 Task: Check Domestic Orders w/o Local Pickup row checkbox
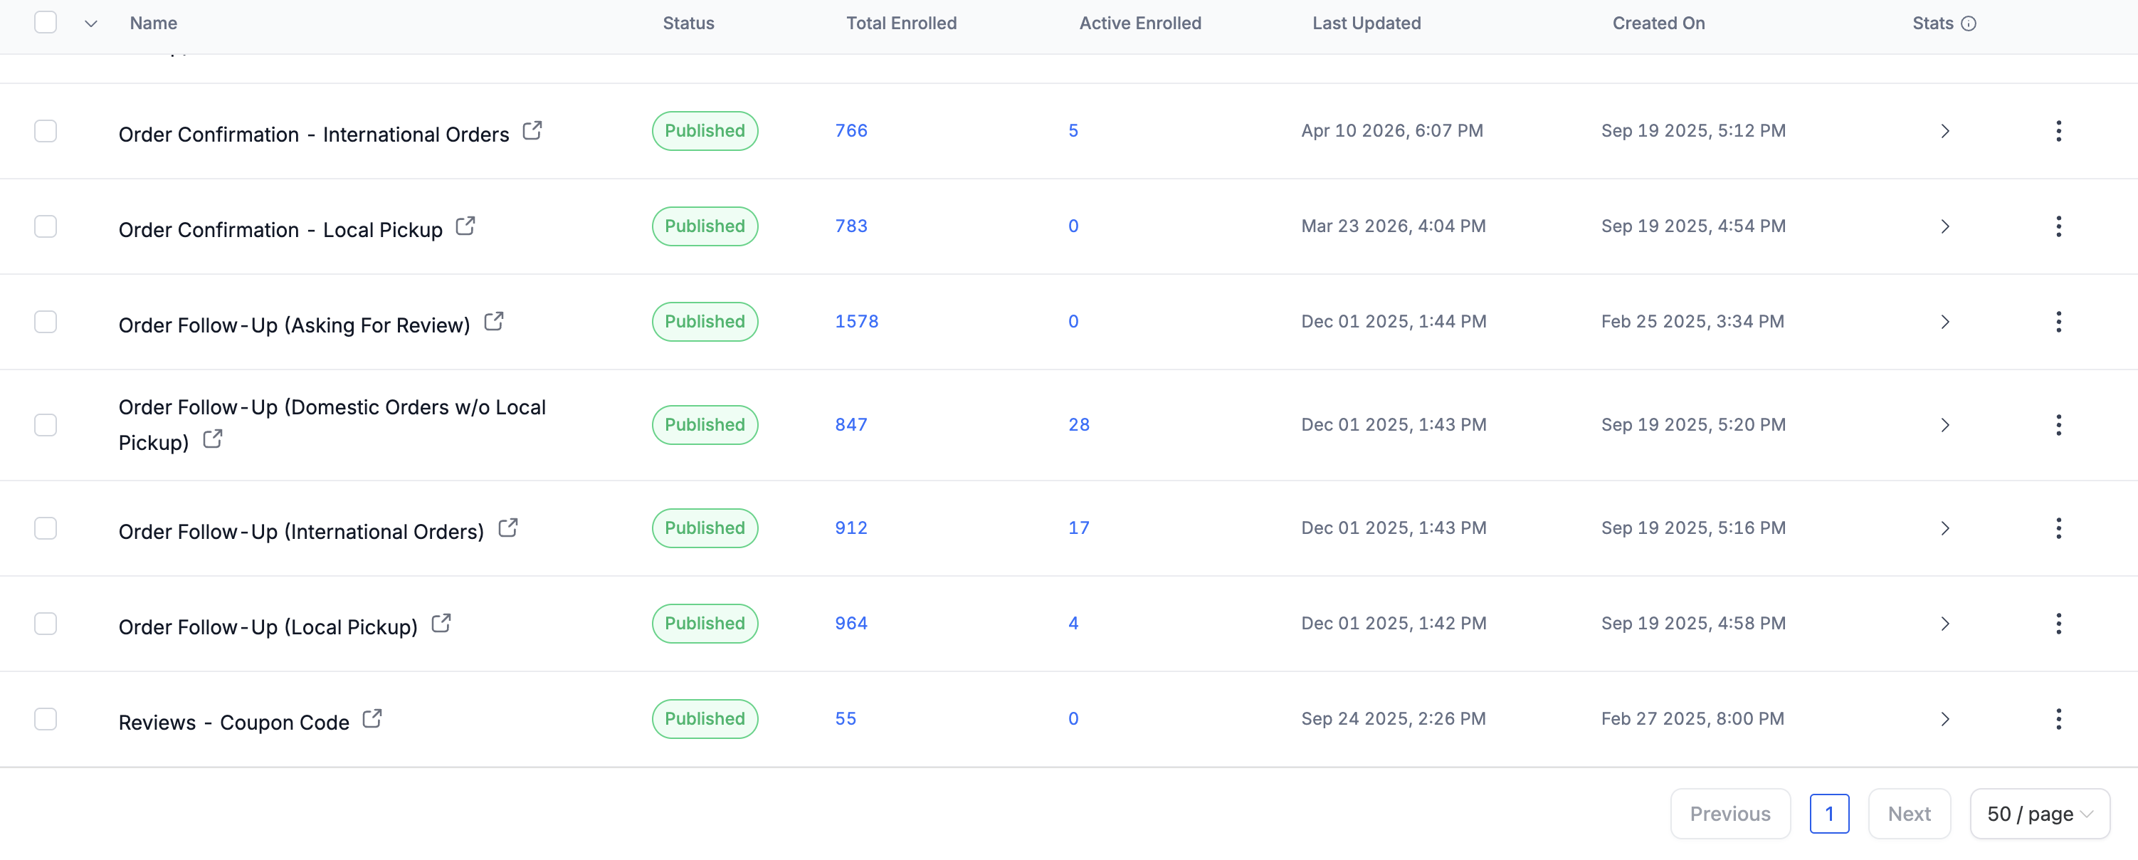pos(46,425)
